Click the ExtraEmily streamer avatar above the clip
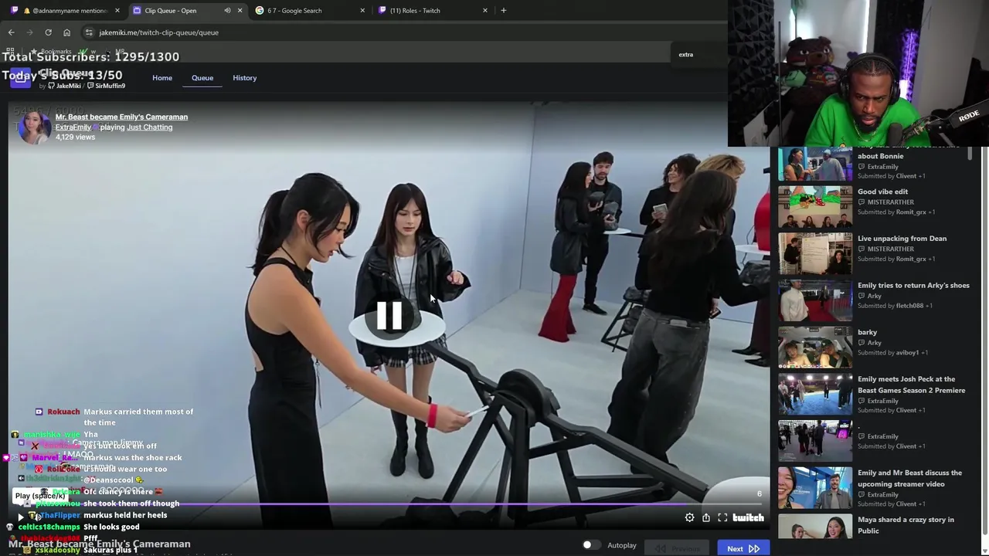The image size is (989, 556). click(33, 127)
